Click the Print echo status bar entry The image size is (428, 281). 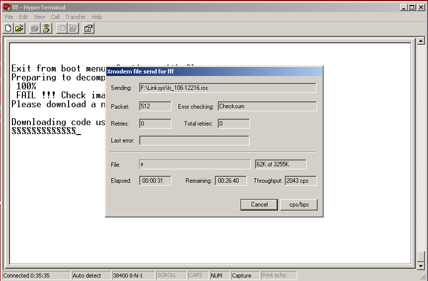pos(278,276)
